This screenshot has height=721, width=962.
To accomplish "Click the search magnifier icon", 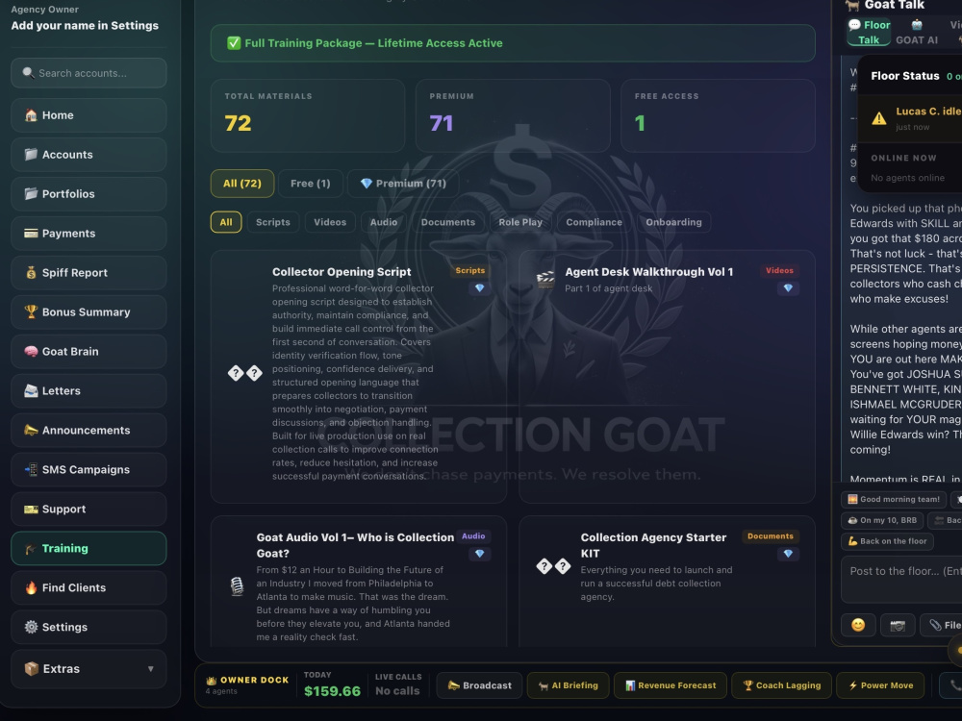I will pos(28,73).
